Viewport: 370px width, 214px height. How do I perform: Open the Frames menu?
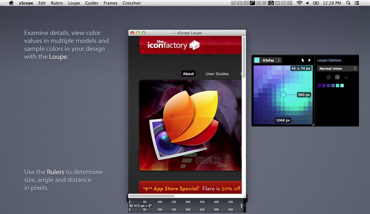(x=111, y=3)
